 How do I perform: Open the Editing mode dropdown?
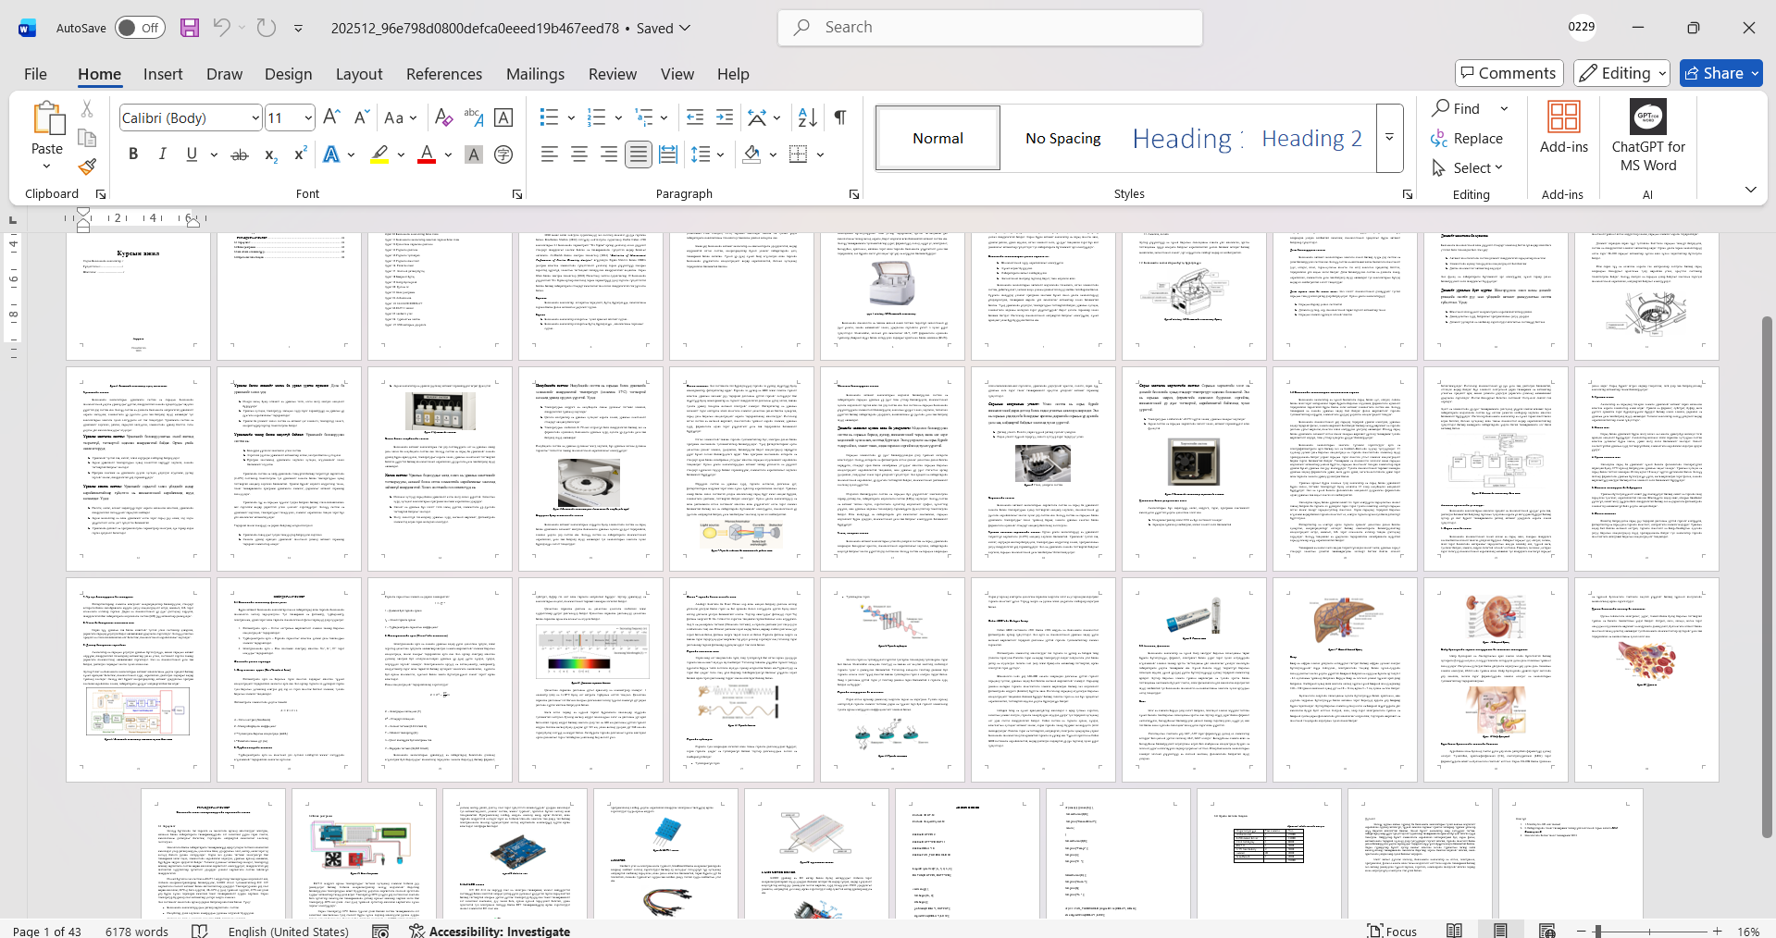tap(1622, 73)
